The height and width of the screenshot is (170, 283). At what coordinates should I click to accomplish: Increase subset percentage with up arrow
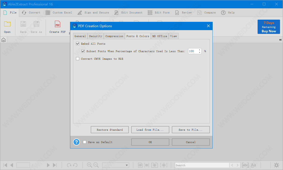tap(200, 50)
